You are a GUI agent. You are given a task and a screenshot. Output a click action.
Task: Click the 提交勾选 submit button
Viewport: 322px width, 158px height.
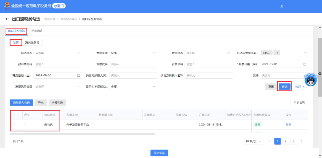(x=159, y=153)
